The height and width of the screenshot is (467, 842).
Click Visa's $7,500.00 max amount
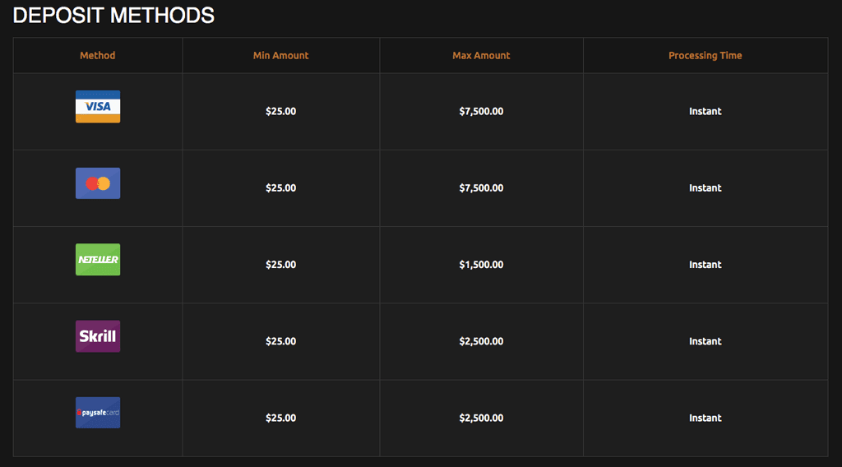coord(481,112)
